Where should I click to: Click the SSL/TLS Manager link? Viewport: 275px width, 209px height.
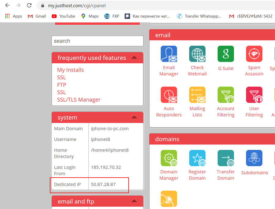79,100
